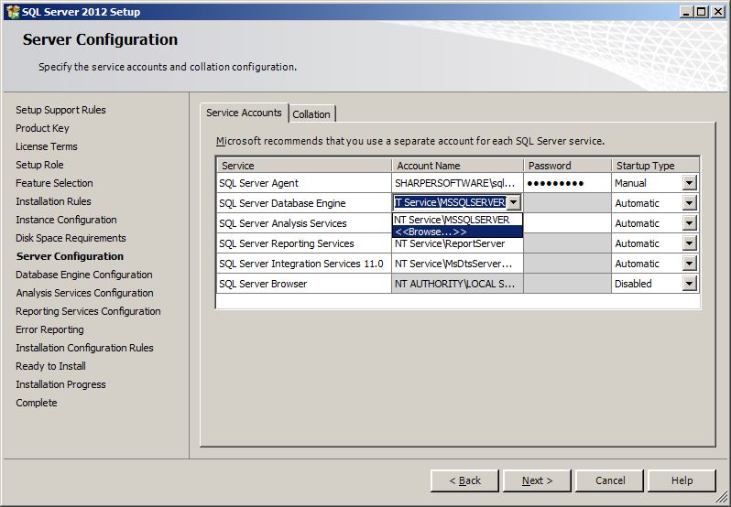Image resolution: width=731 pixels, height=507 pixels.
Task: Click the SQL Server Agent password field
Action: [567, 183]
